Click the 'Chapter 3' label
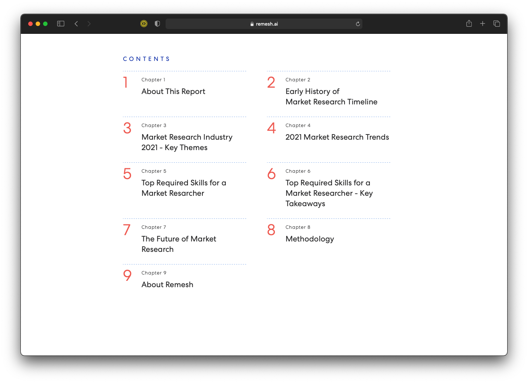528x383 pixels. 154,126
